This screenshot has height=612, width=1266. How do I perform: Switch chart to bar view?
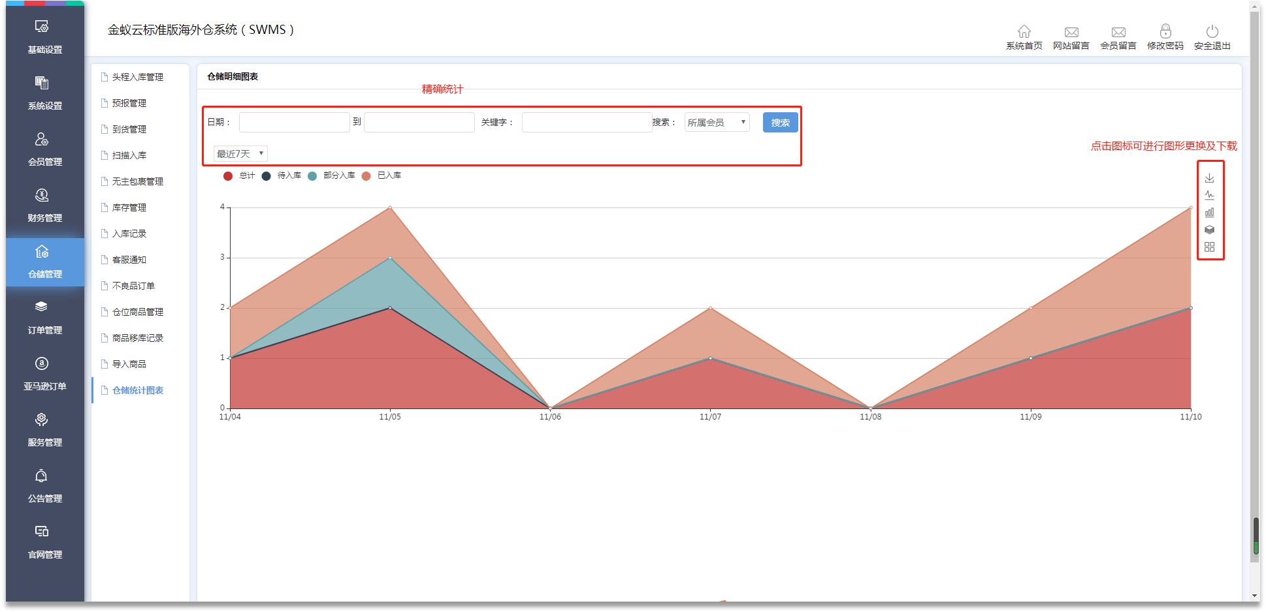tap(1209, 212)
